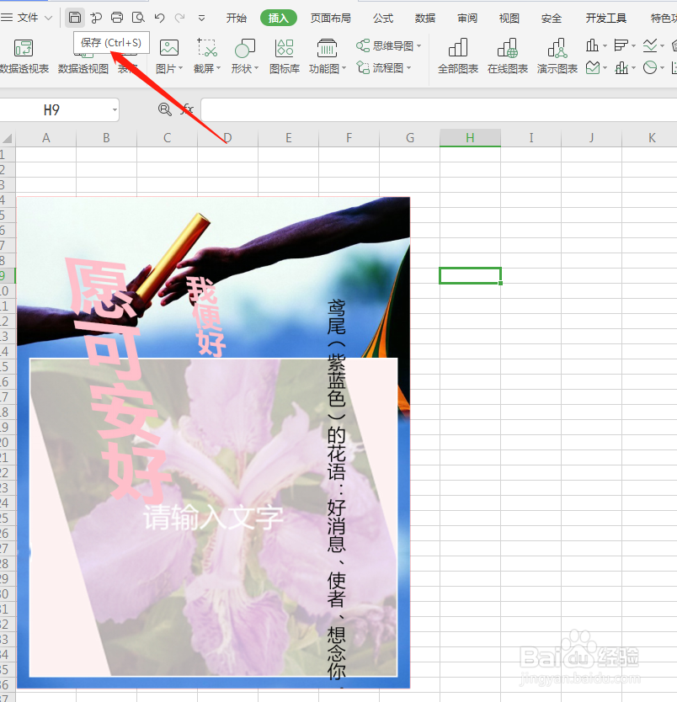
Task: Undo the last action
Action: pyautogui.click(x=159, y=18)
